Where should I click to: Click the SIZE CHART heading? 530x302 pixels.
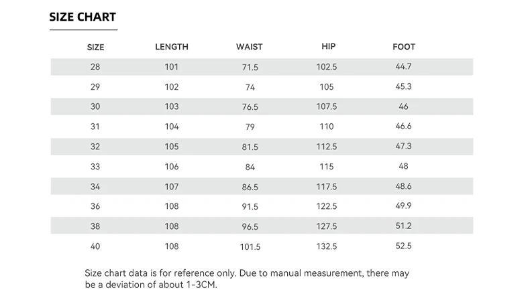point(83,17)
